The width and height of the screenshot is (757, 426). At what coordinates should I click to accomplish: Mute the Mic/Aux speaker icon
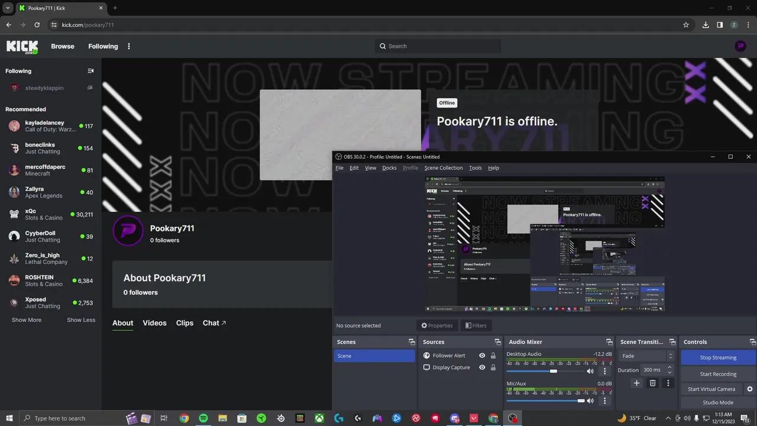click(590, 401)
